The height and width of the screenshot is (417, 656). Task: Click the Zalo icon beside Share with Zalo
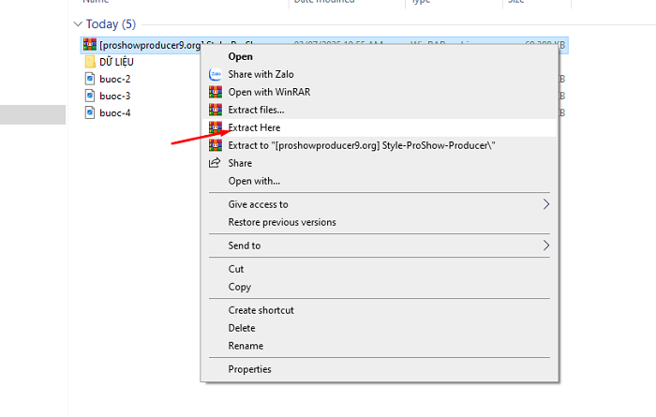pos(216,74)
